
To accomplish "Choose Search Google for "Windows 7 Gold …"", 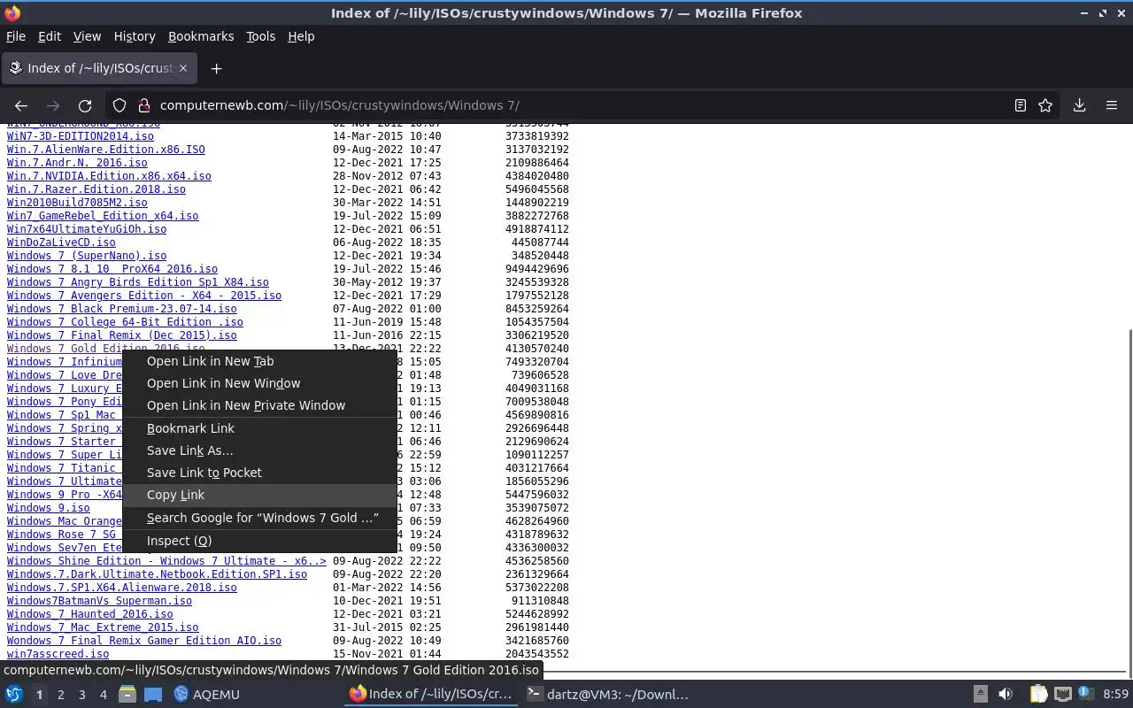I will click(x=260, y=518).
